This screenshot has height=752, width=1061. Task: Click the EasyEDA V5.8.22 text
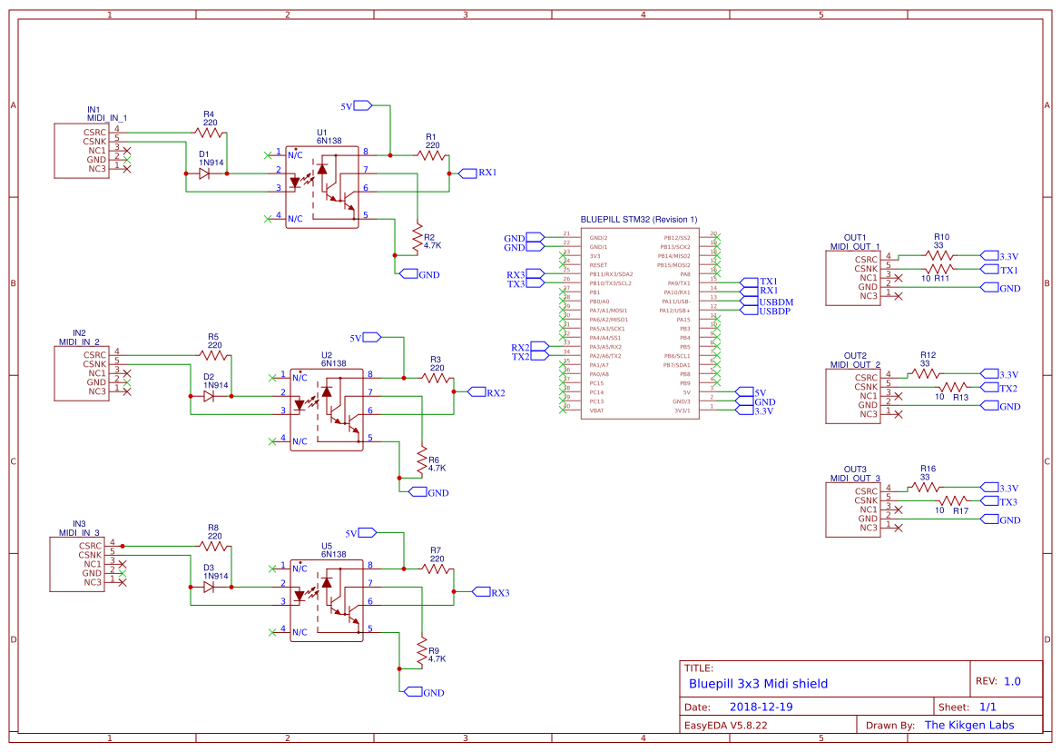725,725
